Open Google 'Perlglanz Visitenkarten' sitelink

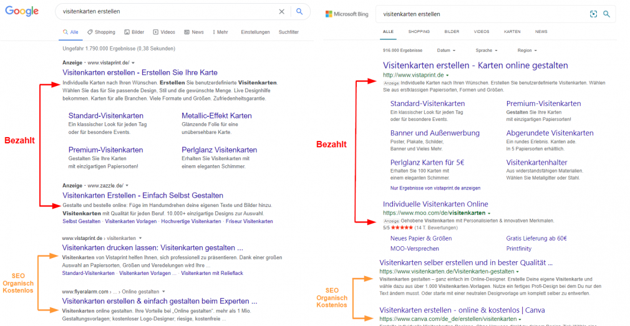[220, 150]
